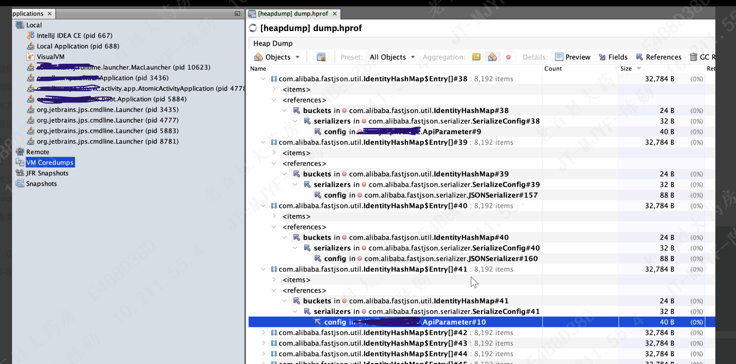Image resolution: width=736 pixels, height=364 pixels.
Task: Select serializers in SerializeConfig#39 row
Action: tap(422, 184)
